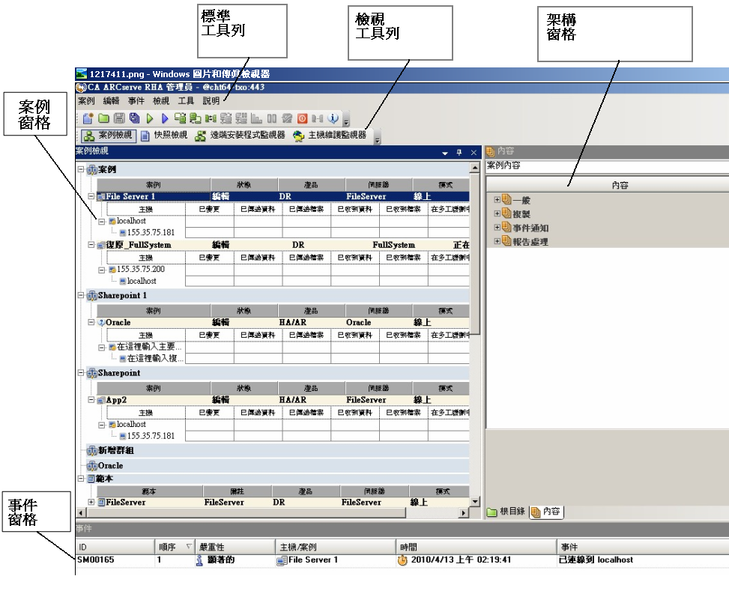729x591 pixels.
Task: Click the Sharepoint 1 group icon
Action: click(92, 296)
